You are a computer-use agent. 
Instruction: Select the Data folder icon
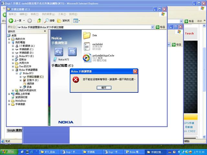pos(87,35)
